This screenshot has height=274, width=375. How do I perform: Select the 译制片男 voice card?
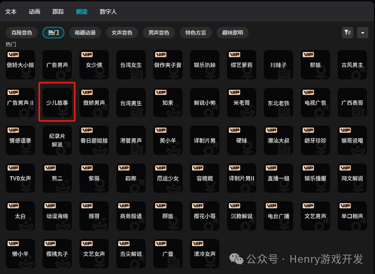(x=205, y=140)
